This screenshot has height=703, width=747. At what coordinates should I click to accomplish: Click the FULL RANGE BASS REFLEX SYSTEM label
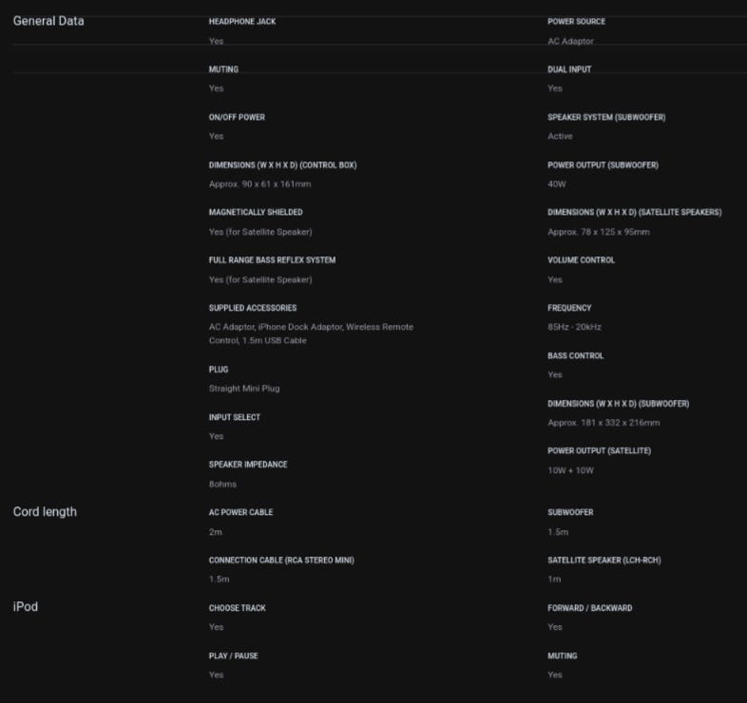272,260
